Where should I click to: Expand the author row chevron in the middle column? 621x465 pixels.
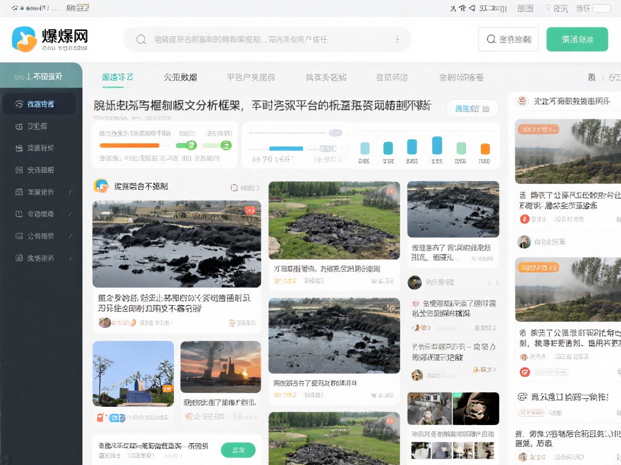(497, 283)
